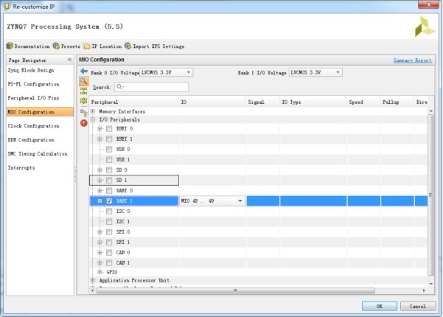Click the Peripheral column header
Image resolution: width=443 pixels, height=317 pixels.
click(134, 102)
